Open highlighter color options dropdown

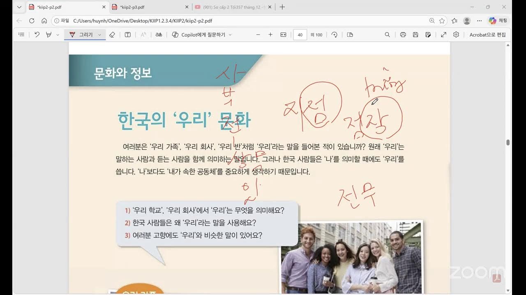(58, 35)
